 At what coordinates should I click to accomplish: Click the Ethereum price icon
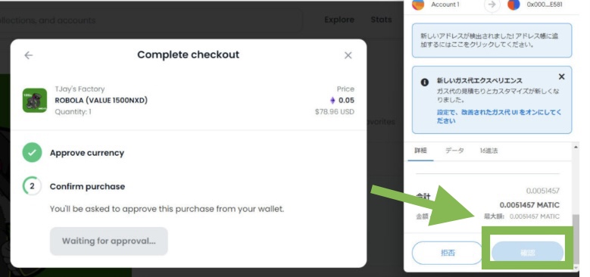click(332, 101)
